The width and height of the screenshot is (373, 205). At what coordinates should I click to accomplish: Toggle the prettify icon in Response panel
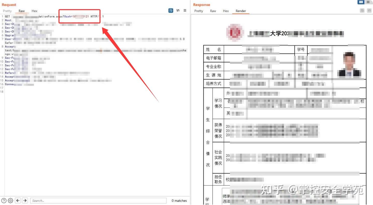coord(362,10)
